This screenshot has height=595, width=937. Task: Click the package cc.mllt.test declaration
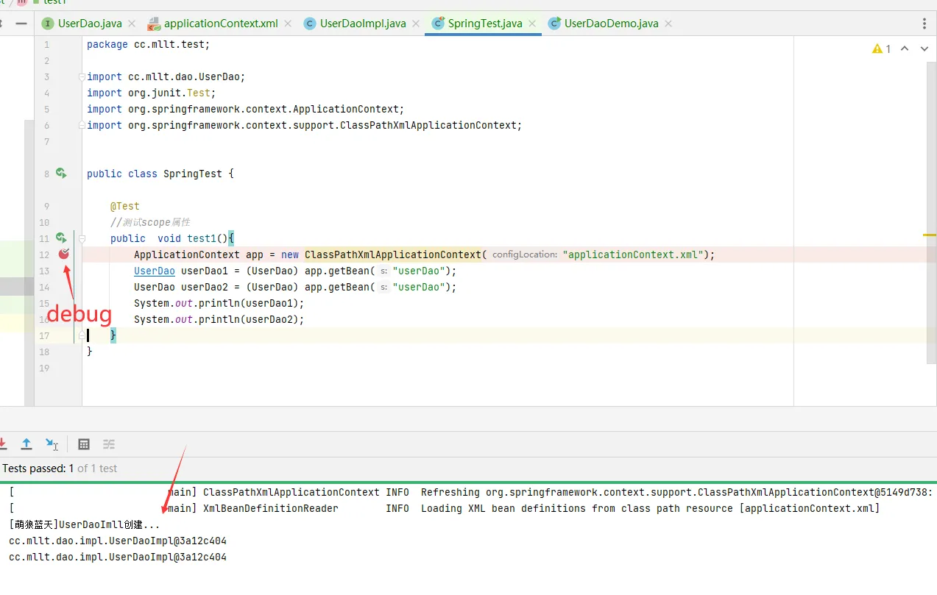148,44
